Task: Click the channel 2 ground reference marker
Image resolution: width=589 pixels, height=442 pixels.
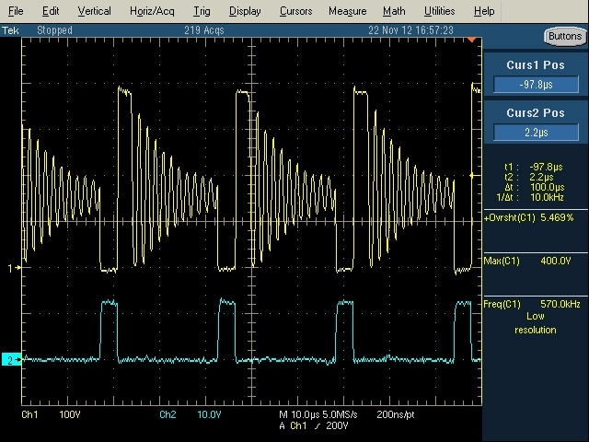Action: pos(11,359)
